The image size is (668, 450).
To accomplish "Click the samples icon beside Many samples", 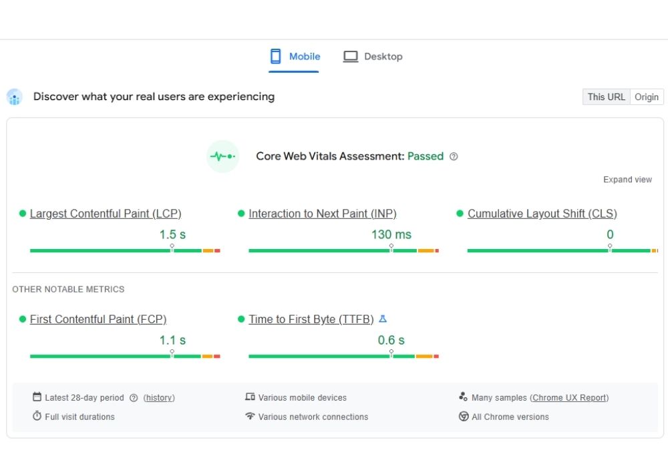I will pyautogui.click(x=463, y=397).
